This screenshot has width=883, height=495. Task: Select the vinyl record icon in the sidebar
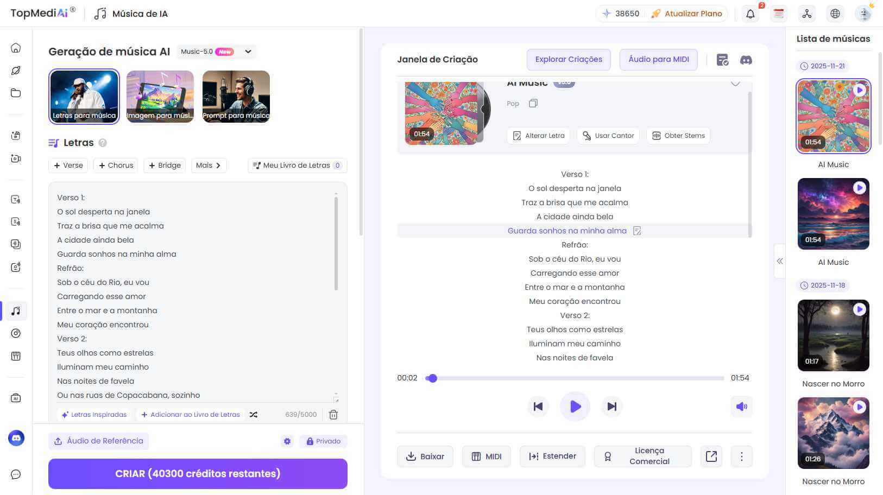(15, 333)
